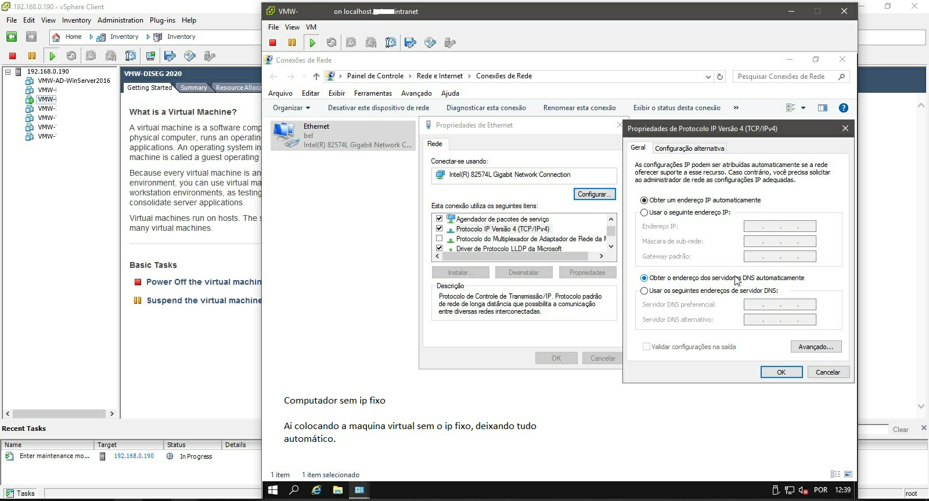This screenshot has width=929, height=501.
Task: Click green back arrow in vSphere Client
Action: click(12, 37)
